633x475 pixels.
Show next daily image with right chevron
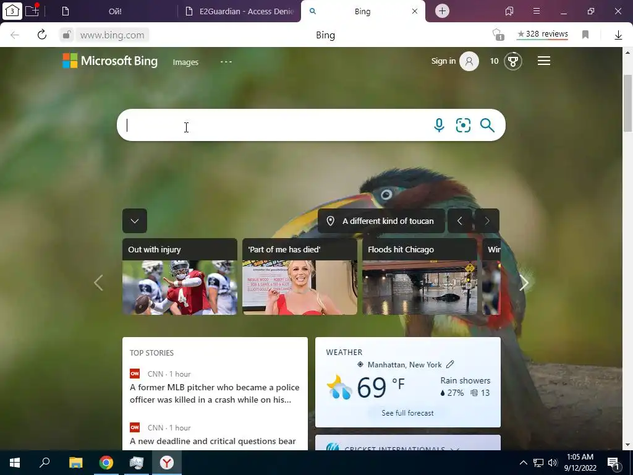click(x=487, y=221)
